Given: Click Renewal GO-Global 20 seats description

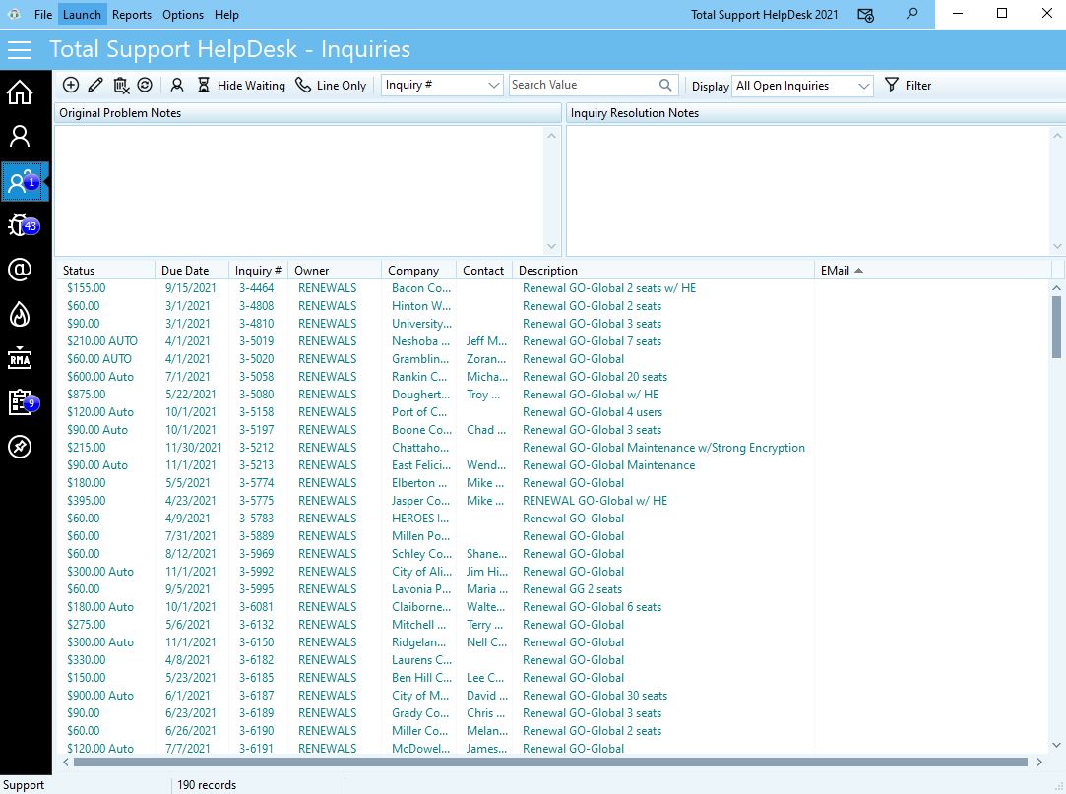Looking at the screenshot, I should coord(595,377).
